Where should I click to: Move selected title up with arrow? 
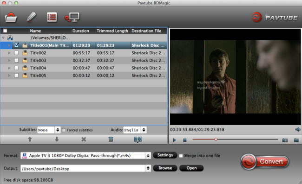30,139
